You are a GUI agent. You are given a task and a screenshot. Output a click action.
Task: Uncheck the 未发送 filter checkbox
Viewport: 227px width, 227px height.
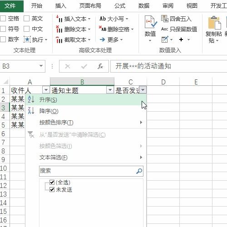coord(52,189)
